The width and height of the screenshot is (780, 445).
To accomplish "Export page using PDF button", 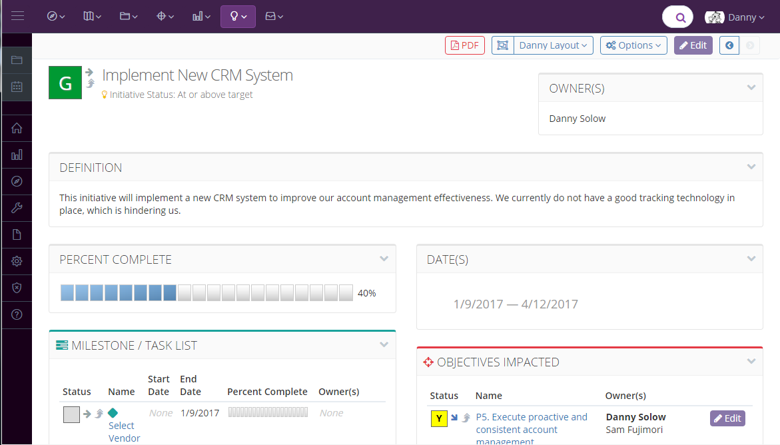I will pos(464,45).
